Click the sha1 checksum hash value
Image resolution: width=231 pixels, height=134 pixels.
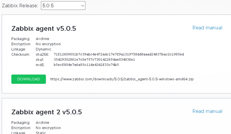coord(94,59)
